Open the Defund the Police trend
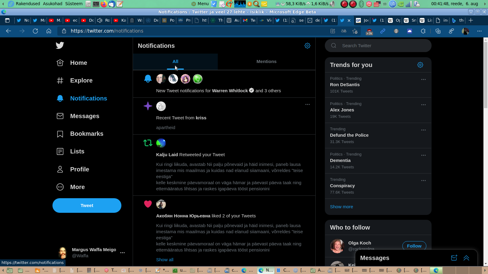Screen dimensions: 488x274 click(x=378, y=135)
